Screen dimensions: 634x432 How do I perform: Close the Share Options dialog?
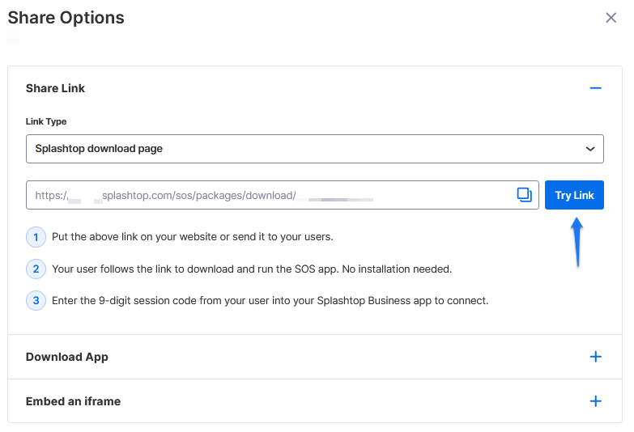[611, 17]
